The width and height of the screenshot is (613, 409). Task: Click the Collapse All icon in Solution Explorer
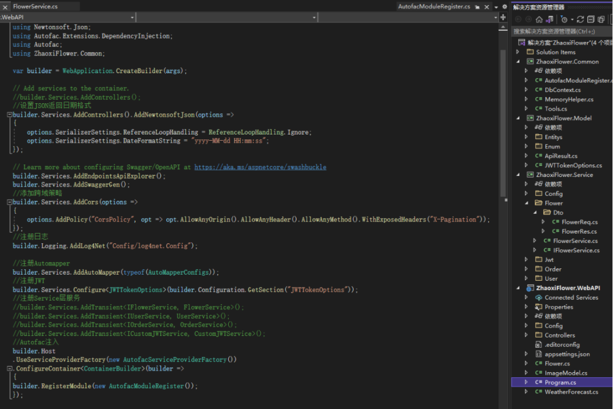[591, 19]
